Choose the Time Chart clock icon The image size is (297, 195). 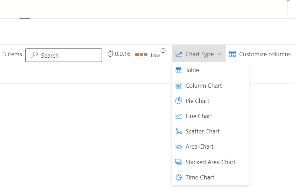(178, 177)
